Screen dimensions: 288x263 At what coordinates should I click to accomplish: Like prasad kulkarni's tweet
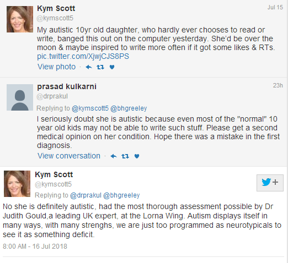137,156
